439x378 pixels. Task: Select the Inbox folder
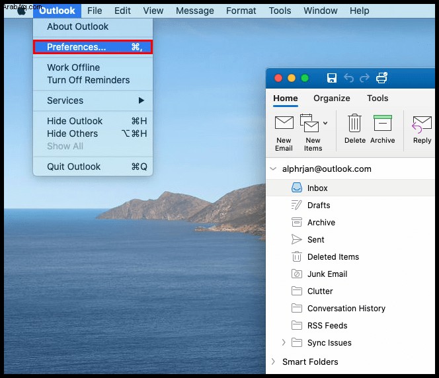350,188
